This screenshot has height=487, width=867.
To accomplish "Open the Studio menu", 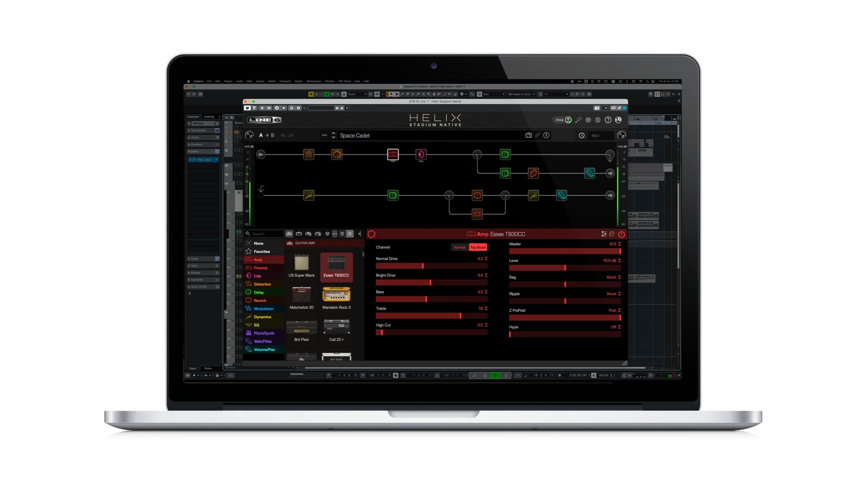I will (298, 81).
